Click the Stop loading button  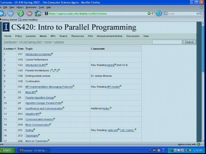29,13
